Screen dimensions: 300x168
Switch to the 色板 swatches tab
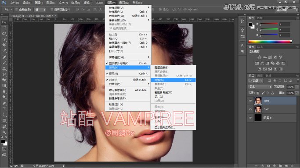point(260,18)
